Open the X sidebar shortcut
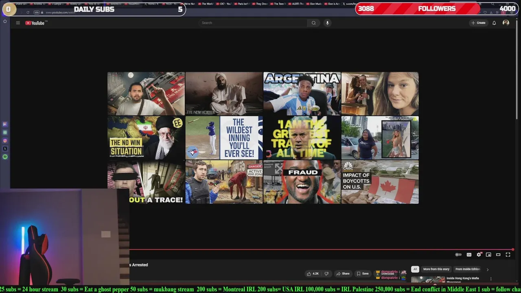The width and height of the screenshot is (521, 293). point(5,149)
